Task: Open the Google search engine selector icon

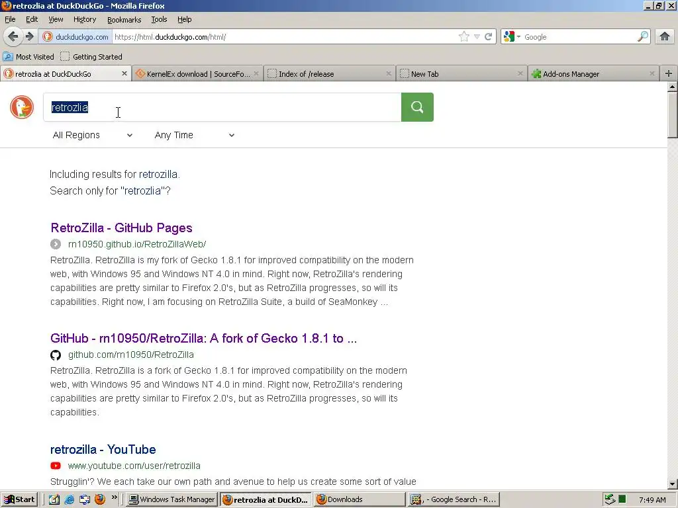Action: tap(512, 37)
